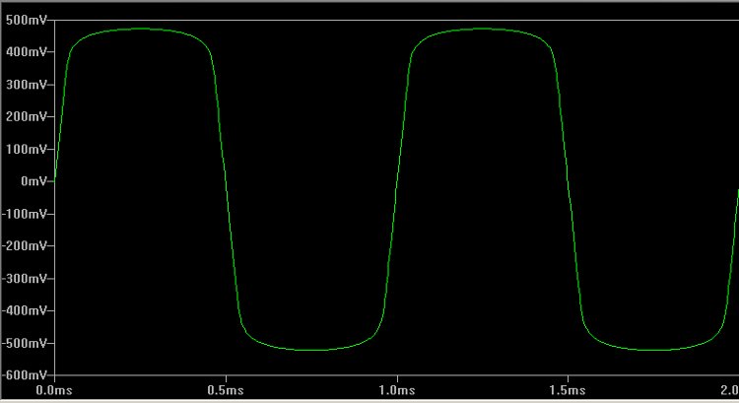Click the 0.0ms time axis label
739x403 pixels.
(54, 391)
